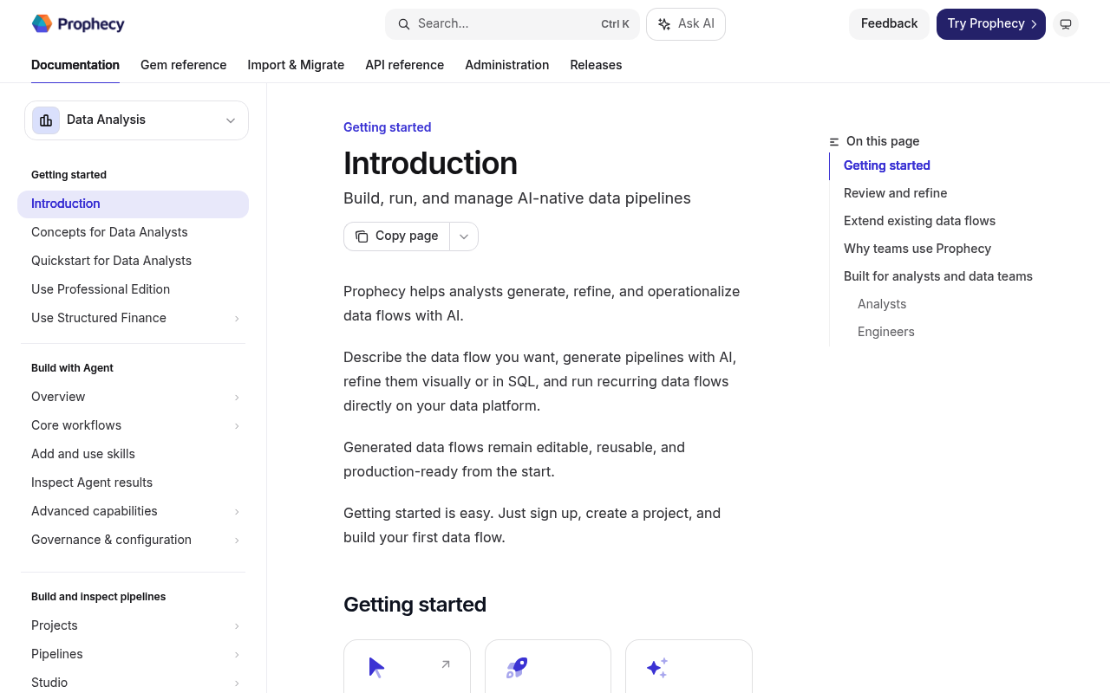Expand the Core workflows section
Viewport: 1110px width, 693px height.
tap(237, 426)
